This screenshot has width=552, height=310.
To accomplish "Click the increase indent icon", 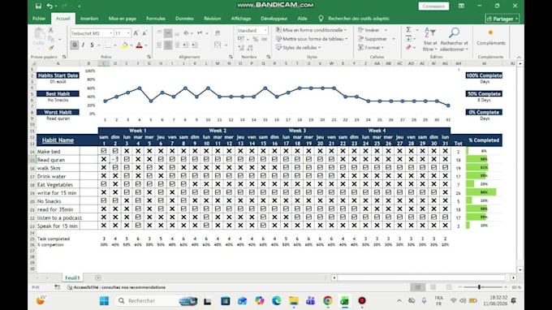I will tap(195, 45).
